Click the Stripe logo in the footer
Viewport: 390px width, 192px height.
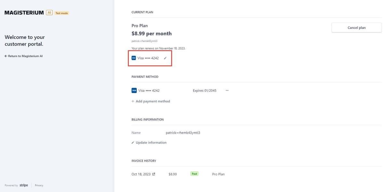coord(24,185)
